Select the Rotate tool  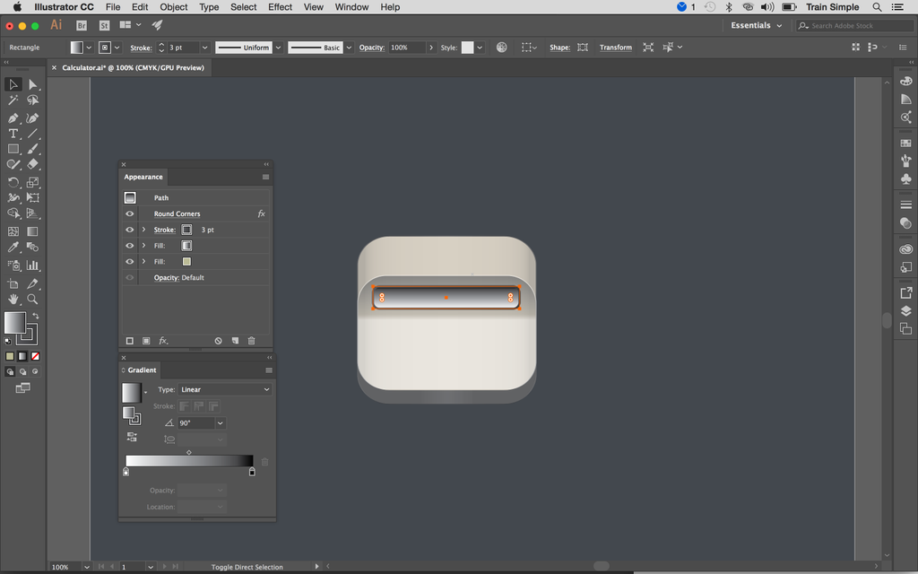(x=13, y=182)
